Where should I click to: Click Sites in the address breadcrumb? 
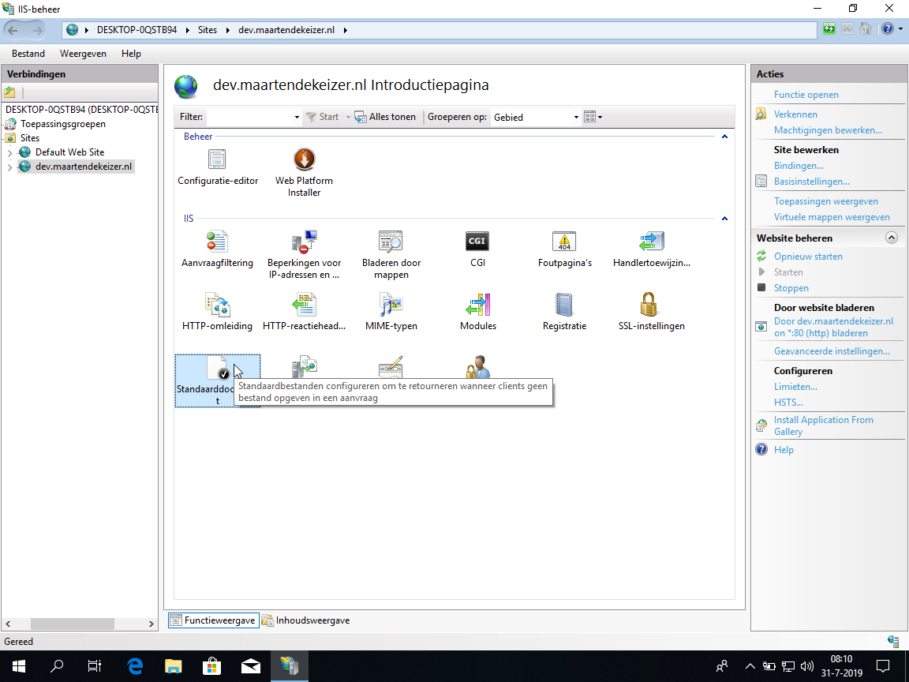coord(207,30)
